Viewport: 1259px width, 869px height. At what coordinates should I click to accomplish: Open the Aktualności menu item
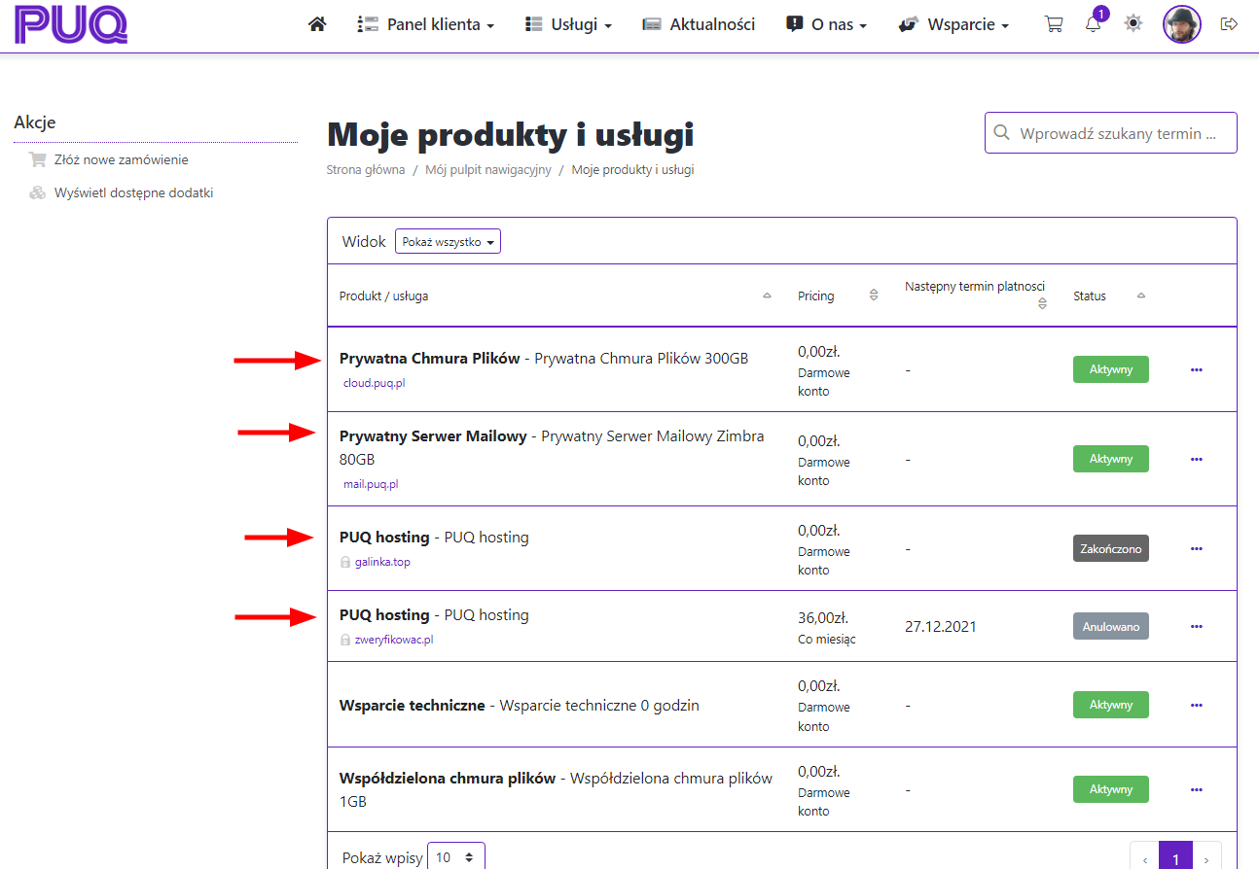pyautogui.click(x=699, y=24)
